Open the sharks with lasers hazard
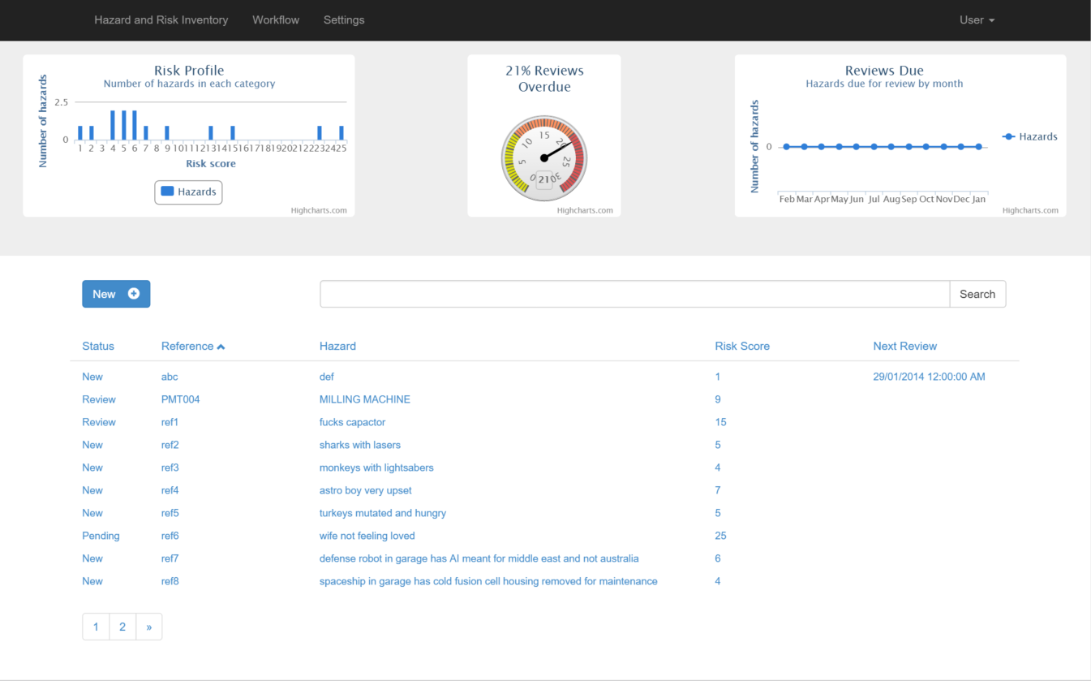1091x681 pixels. coord(359,445)
